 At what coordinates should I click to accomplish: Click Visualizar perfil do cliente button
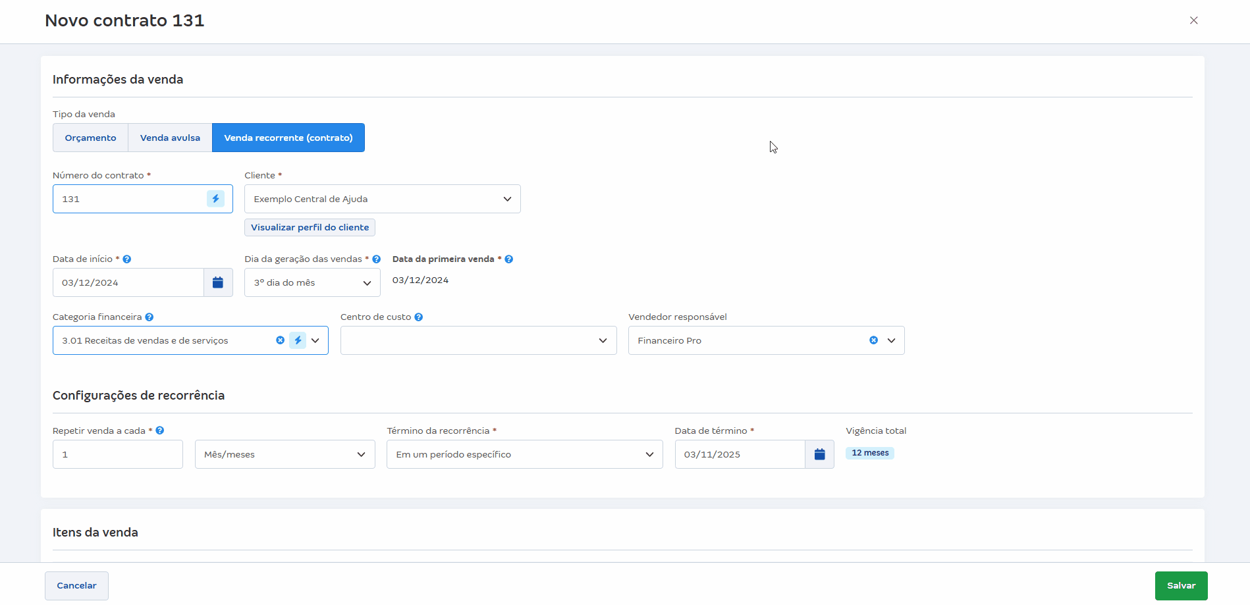click(310, 227)
